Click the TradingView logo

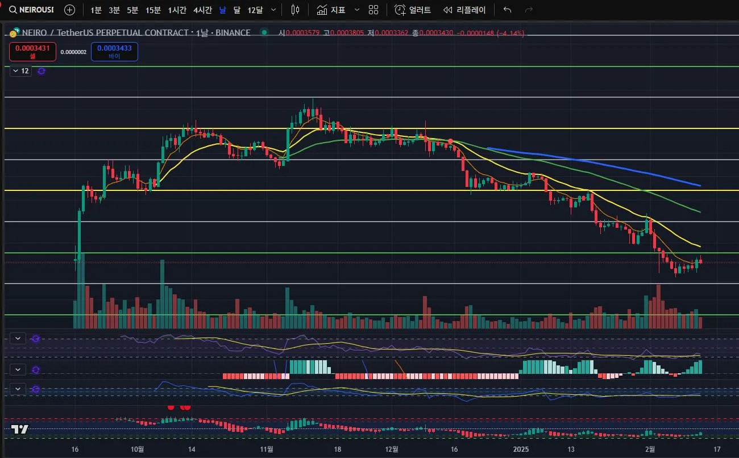tap(20, 429)
